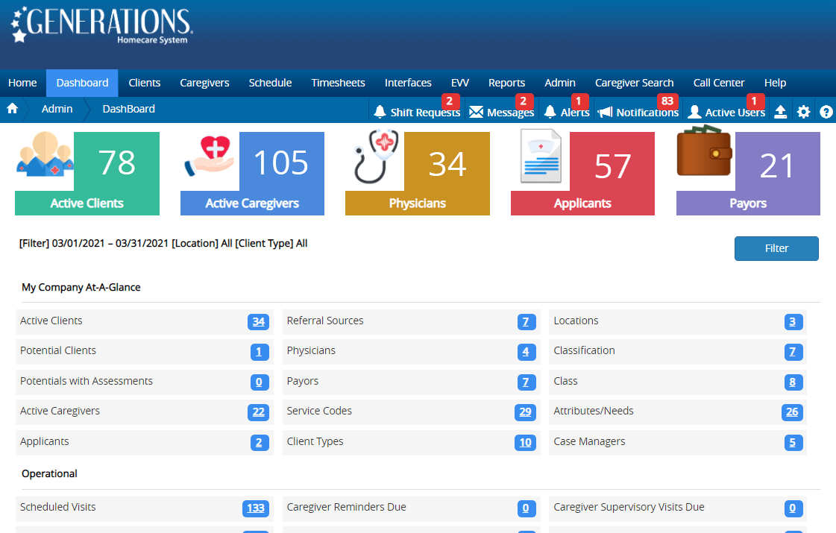Open Shift Requests bell icon
The image size is (836, 533).
coord(380,112)
